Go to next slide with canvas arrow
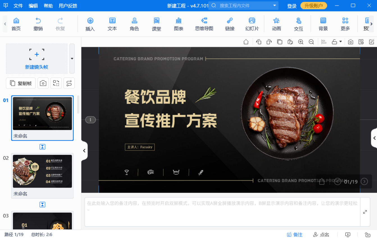This screenshot has height=238, width=377. pyautogui.click(x=364, y=181)
